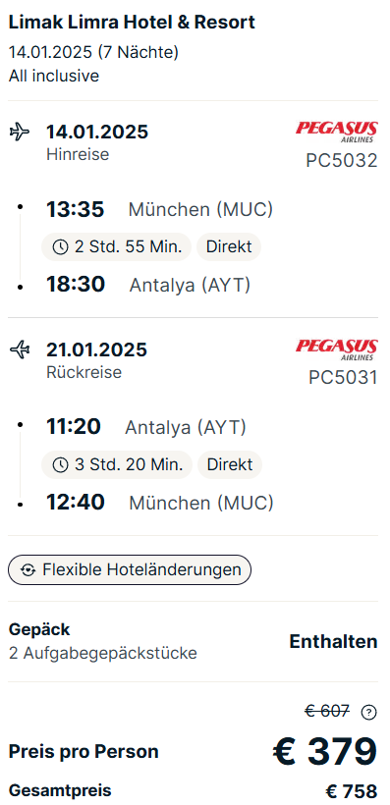The height and width of the screenshot is (805, 390).
Task: Click the Enthalten luggage status text
Action: pyautogui.click(x=333, y=642)
